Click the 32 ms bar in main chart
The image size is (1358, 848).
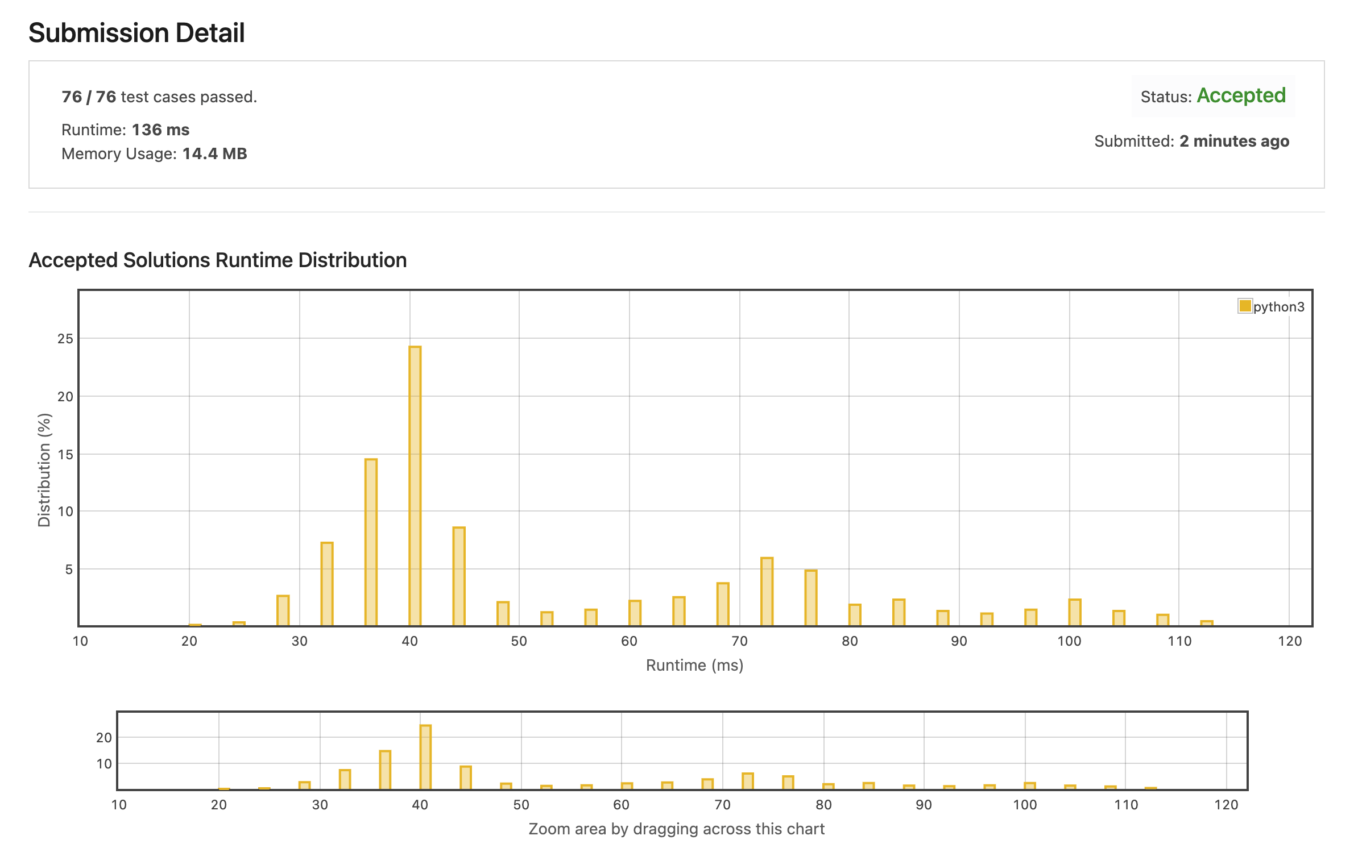327,584
